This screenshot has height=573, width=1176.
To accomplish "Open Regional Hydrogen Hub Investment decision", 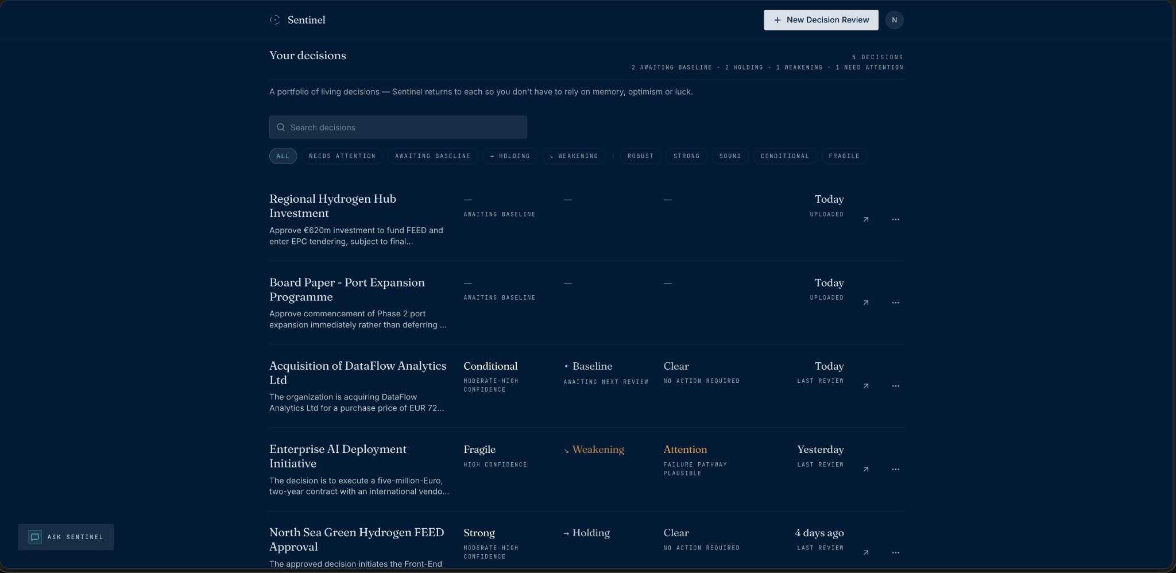I will coord(332,206).
